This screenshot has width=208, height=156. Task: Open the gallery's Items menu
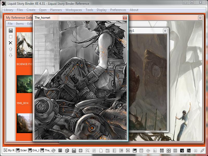(20, 24)
